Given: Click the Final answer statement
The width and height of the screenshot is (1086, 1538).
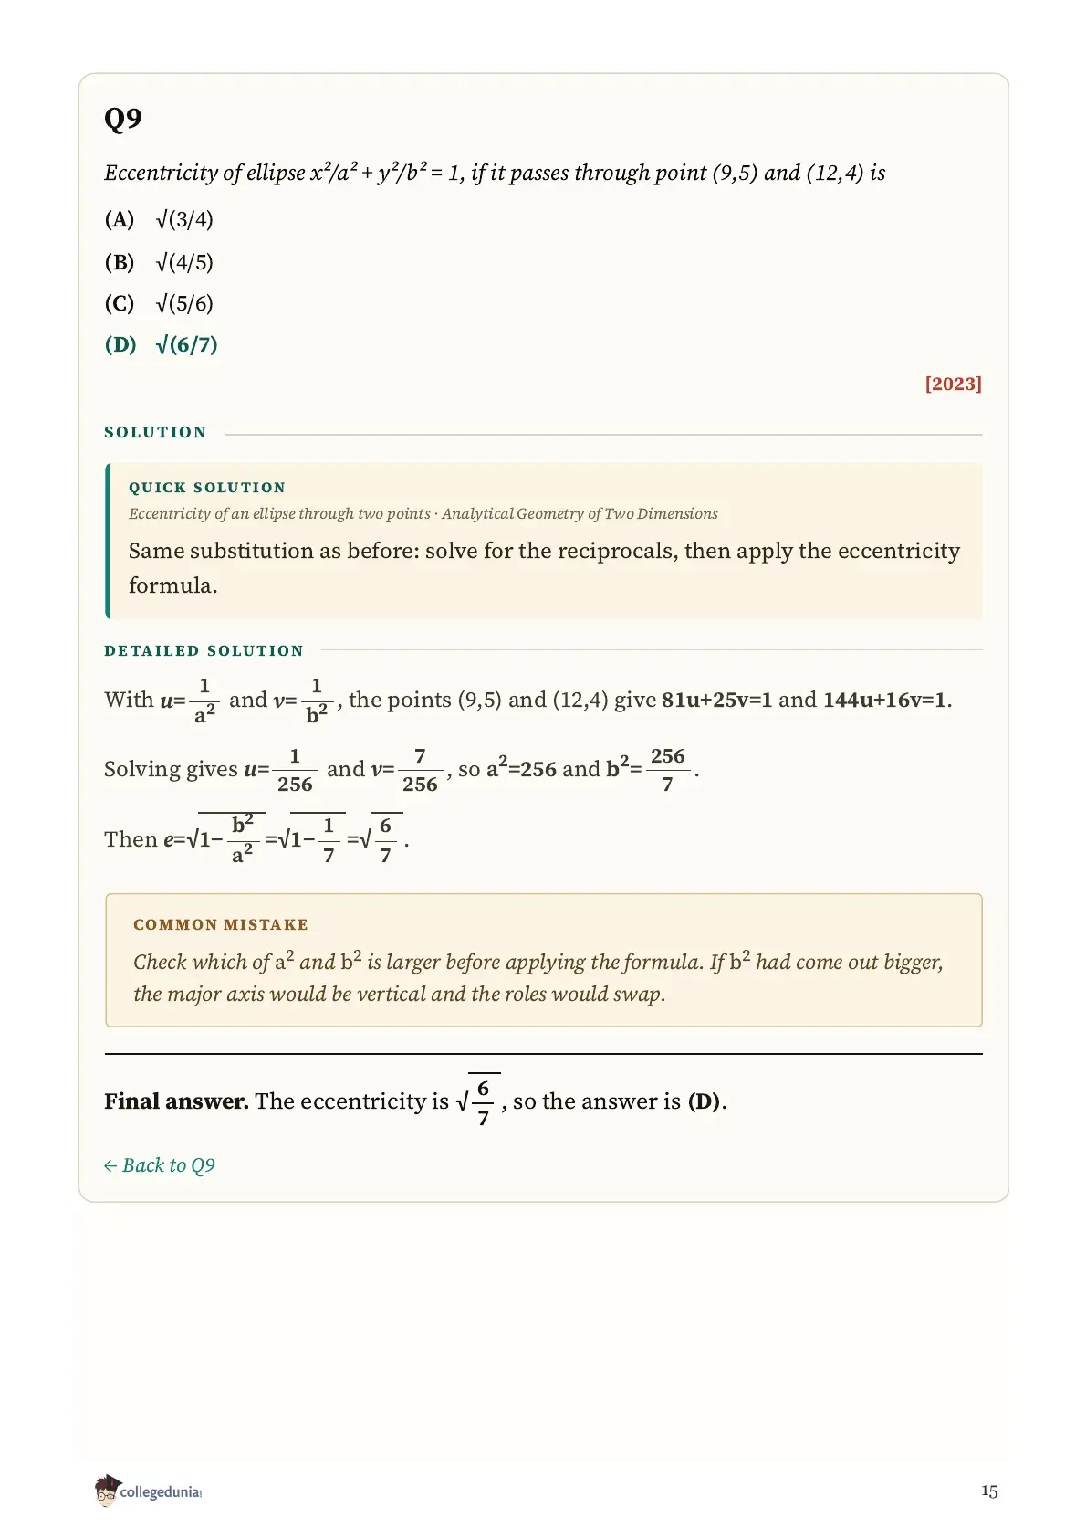Looking at the screenshot, I should point(415,1101).
